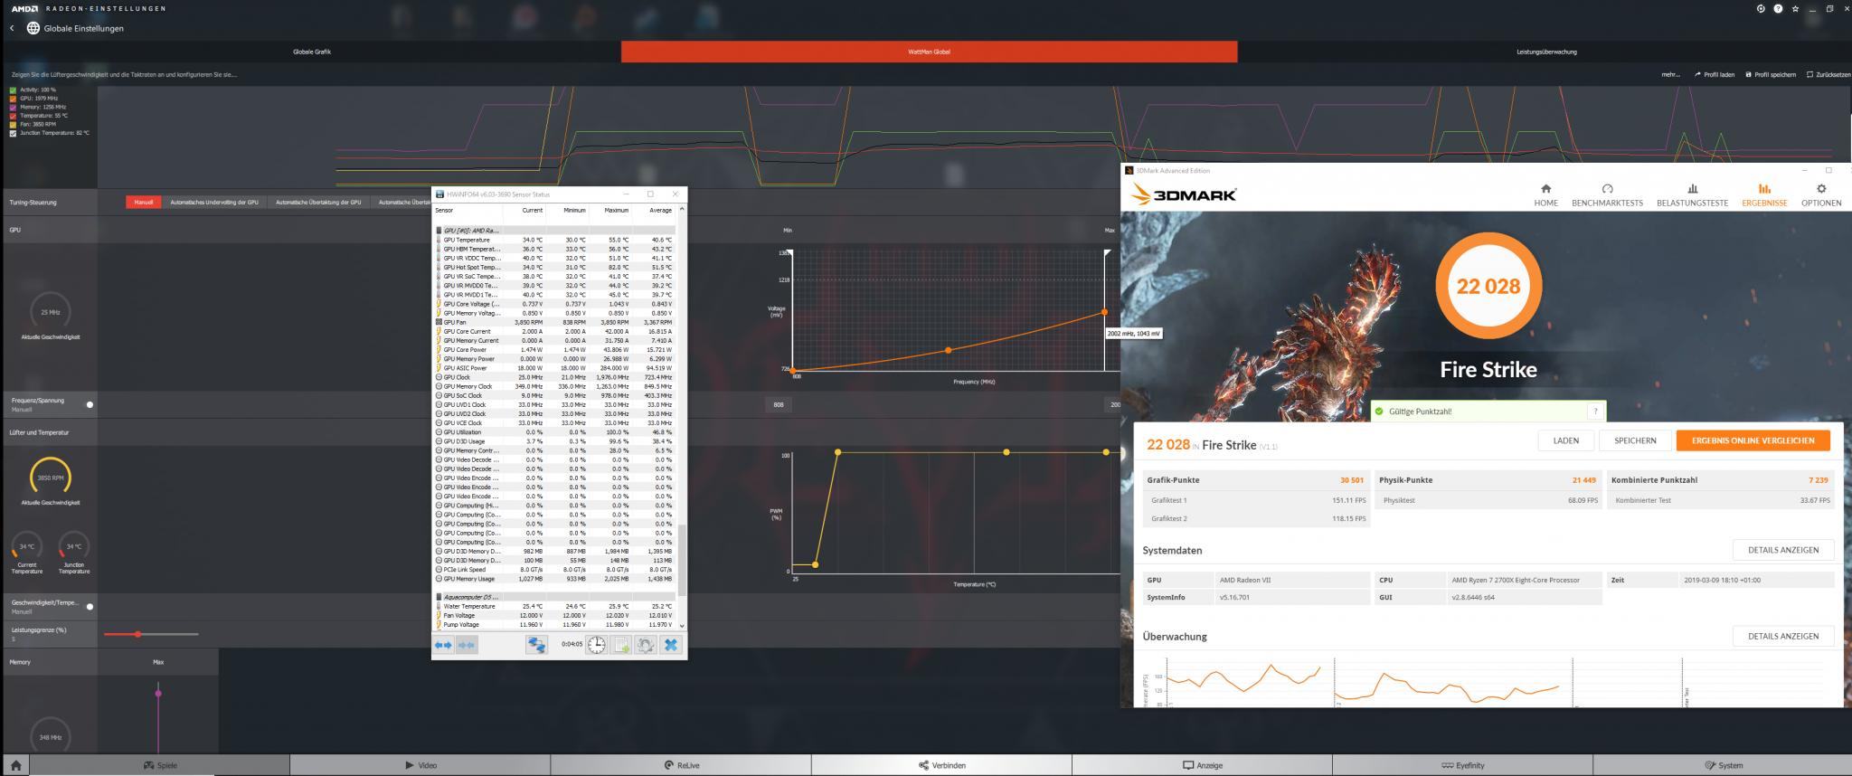
Task: Click ERGEBNIS ONLINE VERGLEICHEN button
Action: pyautogui.click(x=1753, y=440)
